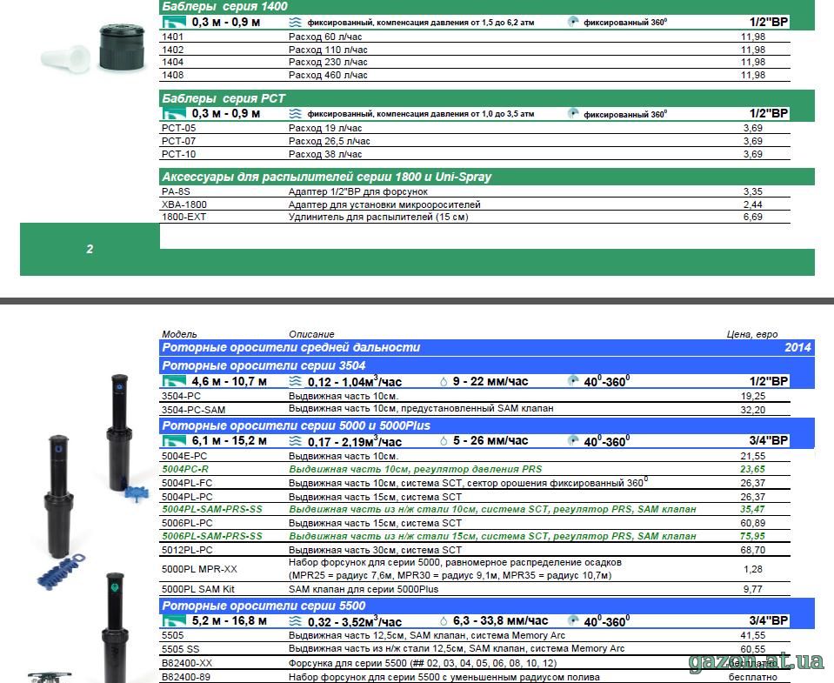
Task: Click the spray radius icon beside 4,6 м - 10,7 м
Action: [x=174, y=381]
